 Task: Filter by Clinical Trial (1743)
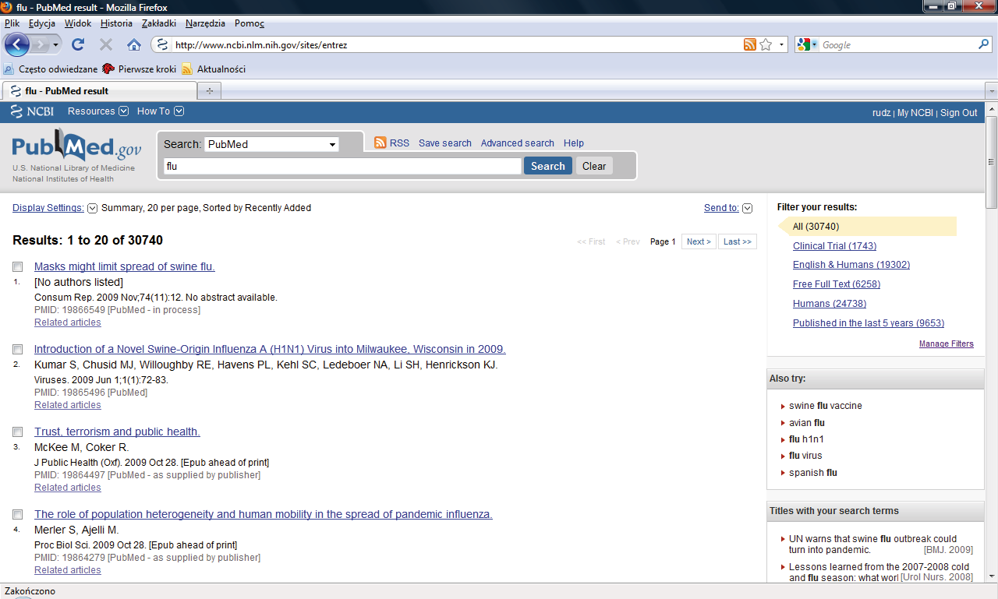pyautogui.click(x=834, y=246)
